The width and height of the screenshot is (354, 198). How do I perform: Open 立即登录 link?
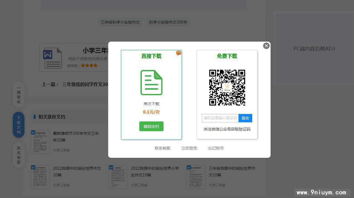pyautogui.click(x=189, y=148)
